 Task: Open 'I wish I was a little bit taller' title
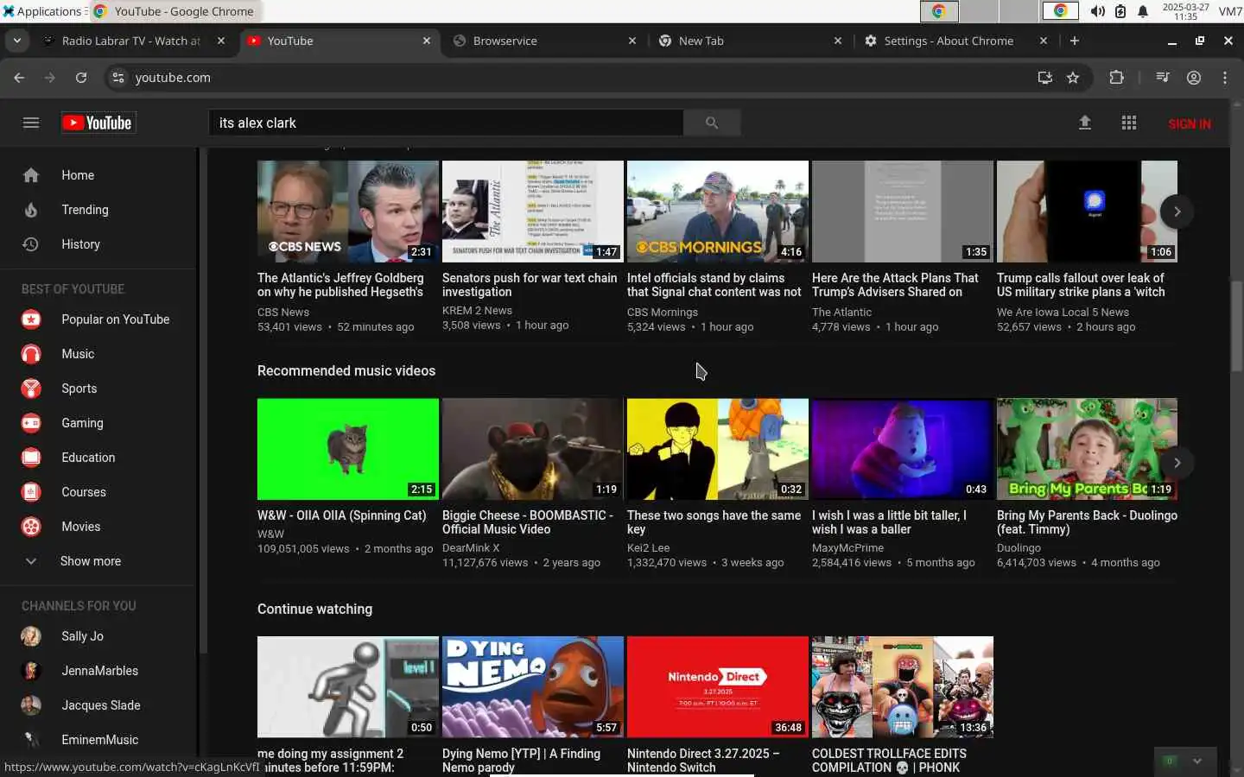889,522
